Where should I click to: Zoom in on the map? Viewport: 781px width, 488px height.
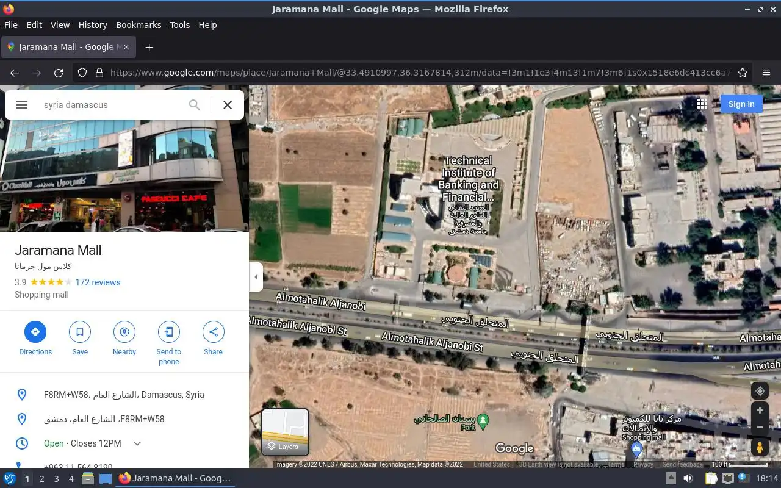click(x=760, y=411)
